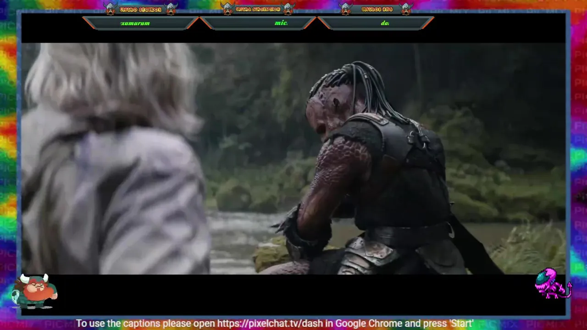Click the helmeted skull icon preceding Ultimos Bits

(x=346, y=9)
